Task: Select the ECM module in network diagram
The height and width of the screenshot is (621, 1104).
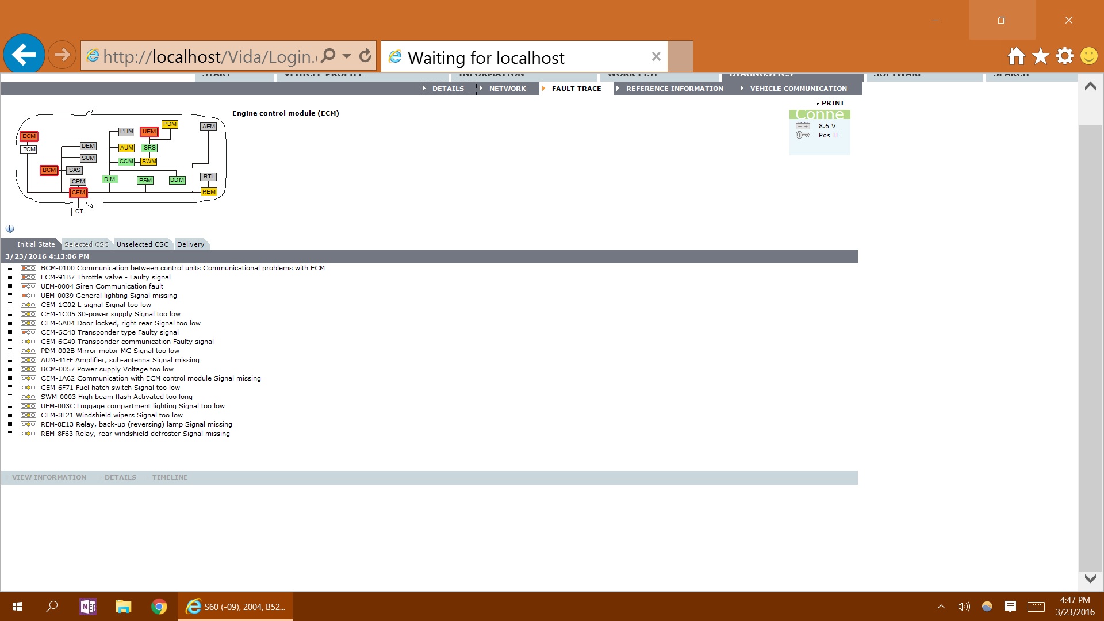Action: [x=29, y=136]
